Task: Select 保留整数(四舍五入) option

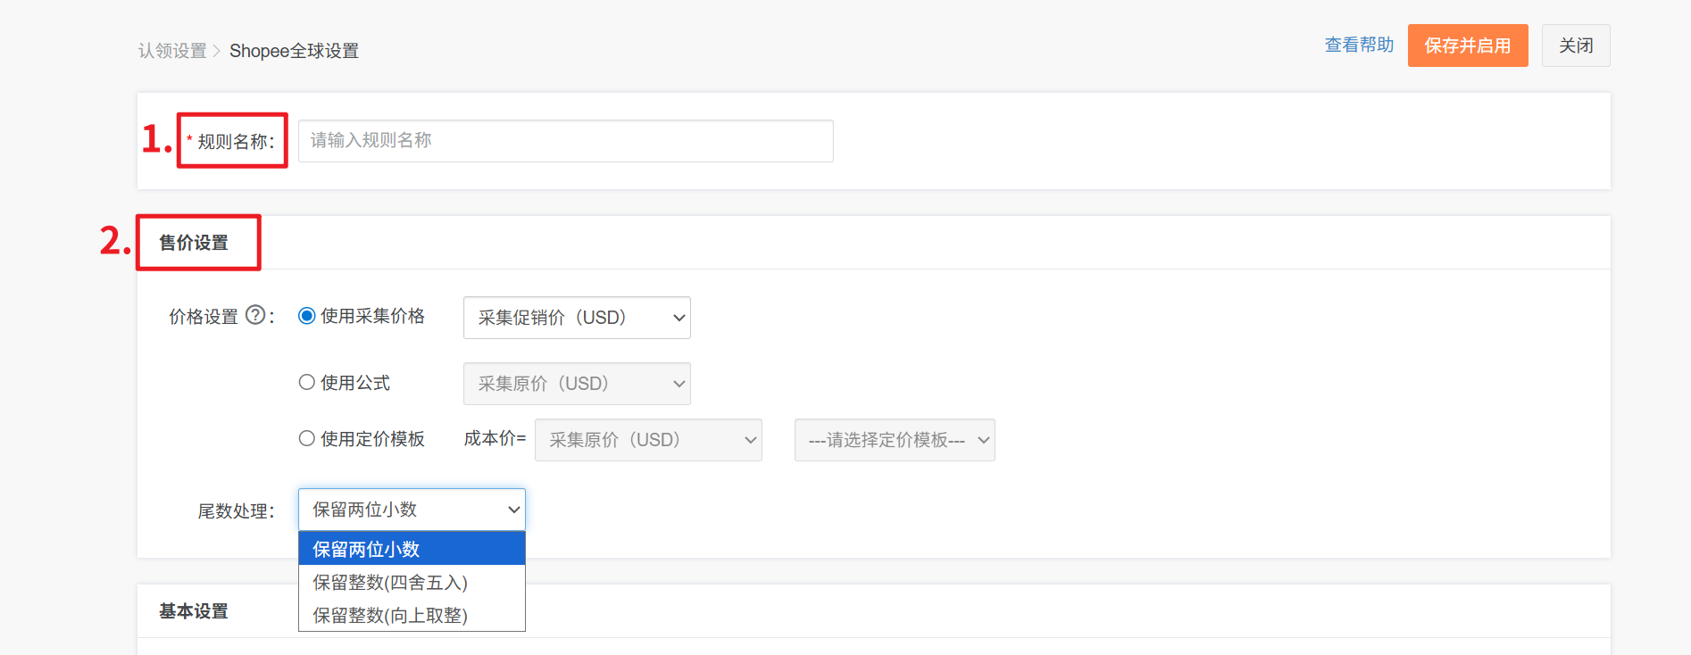Action: click(412, 583)
